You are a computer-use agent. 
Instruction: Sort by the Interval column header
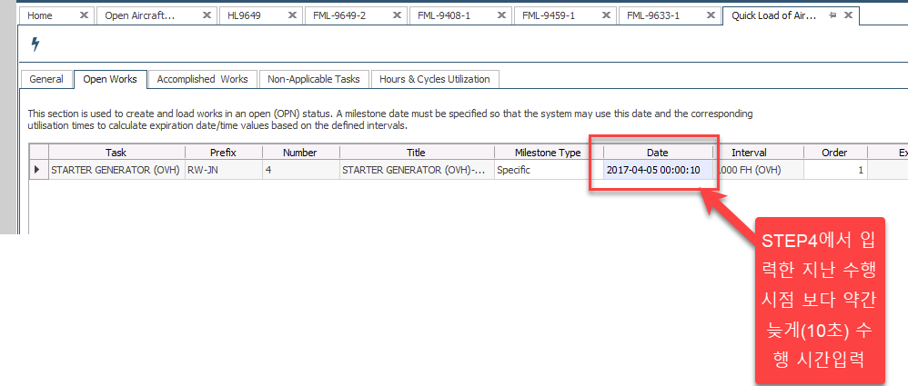748,153
